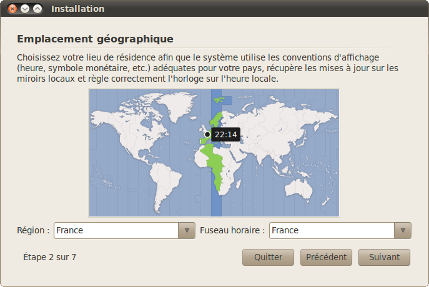The width and height of the screenshot is (429, 287).
Task: Close the Installation window
Action: (12, 9)
